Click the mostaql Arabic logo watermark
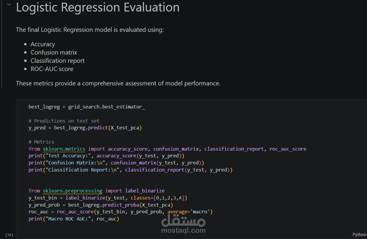This screenshot has height=239, width=367. pos(183,220)
